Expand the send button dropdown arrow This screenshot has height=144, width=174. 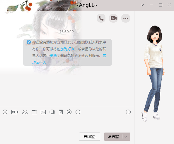pos(126,137)
